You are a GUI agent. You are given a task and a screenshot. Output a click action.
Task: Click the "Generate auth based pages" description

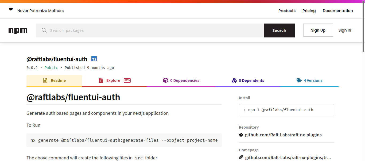98,113
